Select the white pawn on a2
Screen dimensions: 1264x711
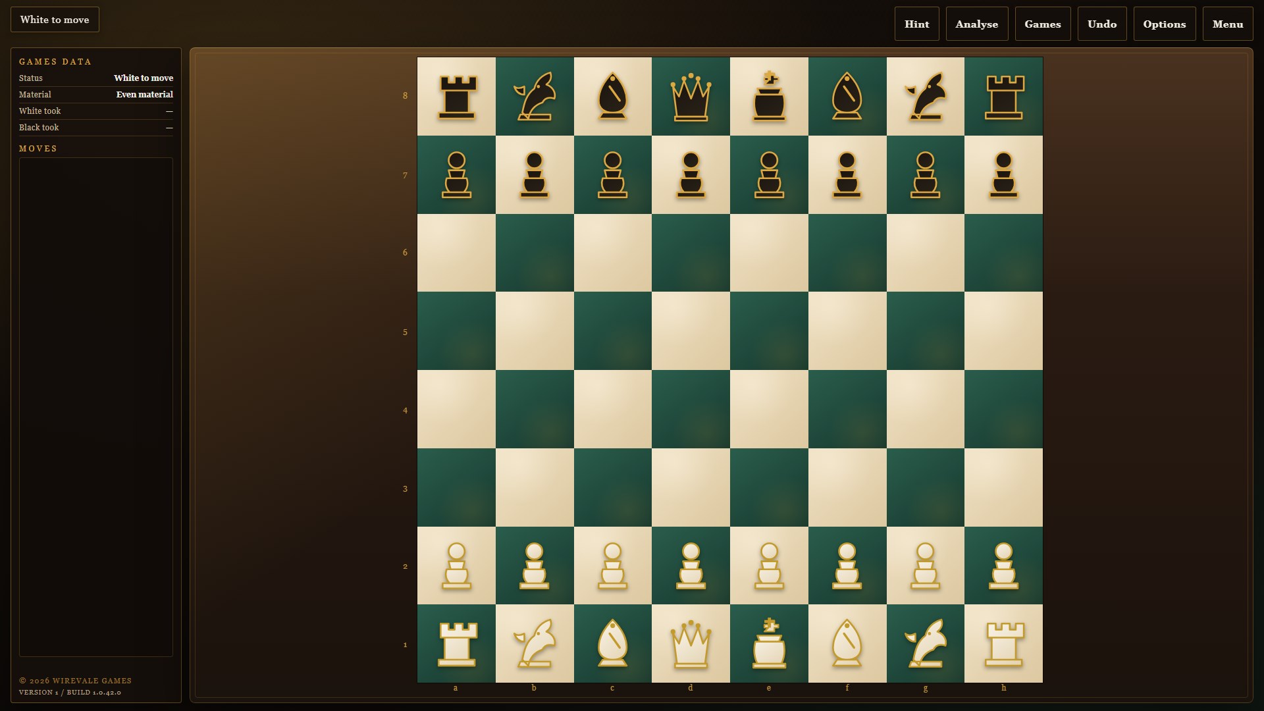point(456,566)
